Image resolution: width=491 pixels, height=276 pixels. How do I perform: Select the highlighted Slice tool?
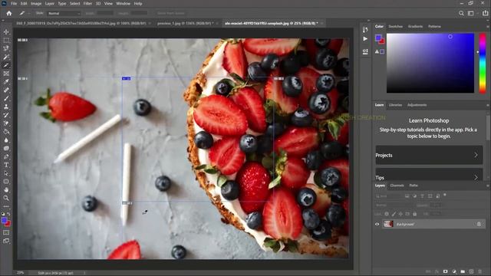pyautogui.click(x=6, y=65)
